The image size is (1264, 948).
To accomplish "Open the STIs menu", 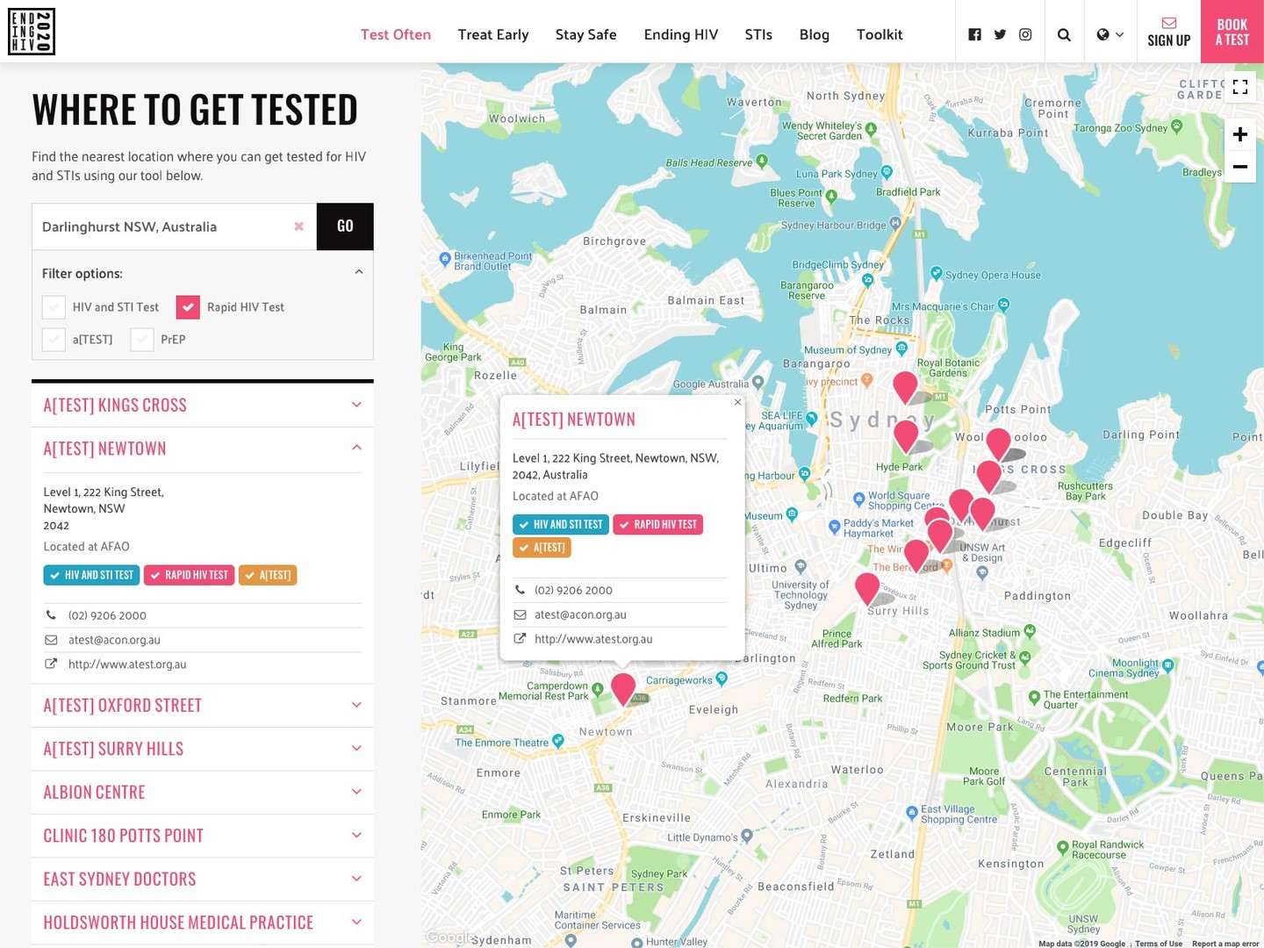I will tap(758, 34).
